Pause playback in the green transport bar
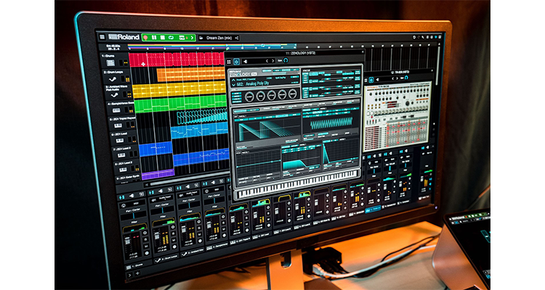 (x=154, y=38)
